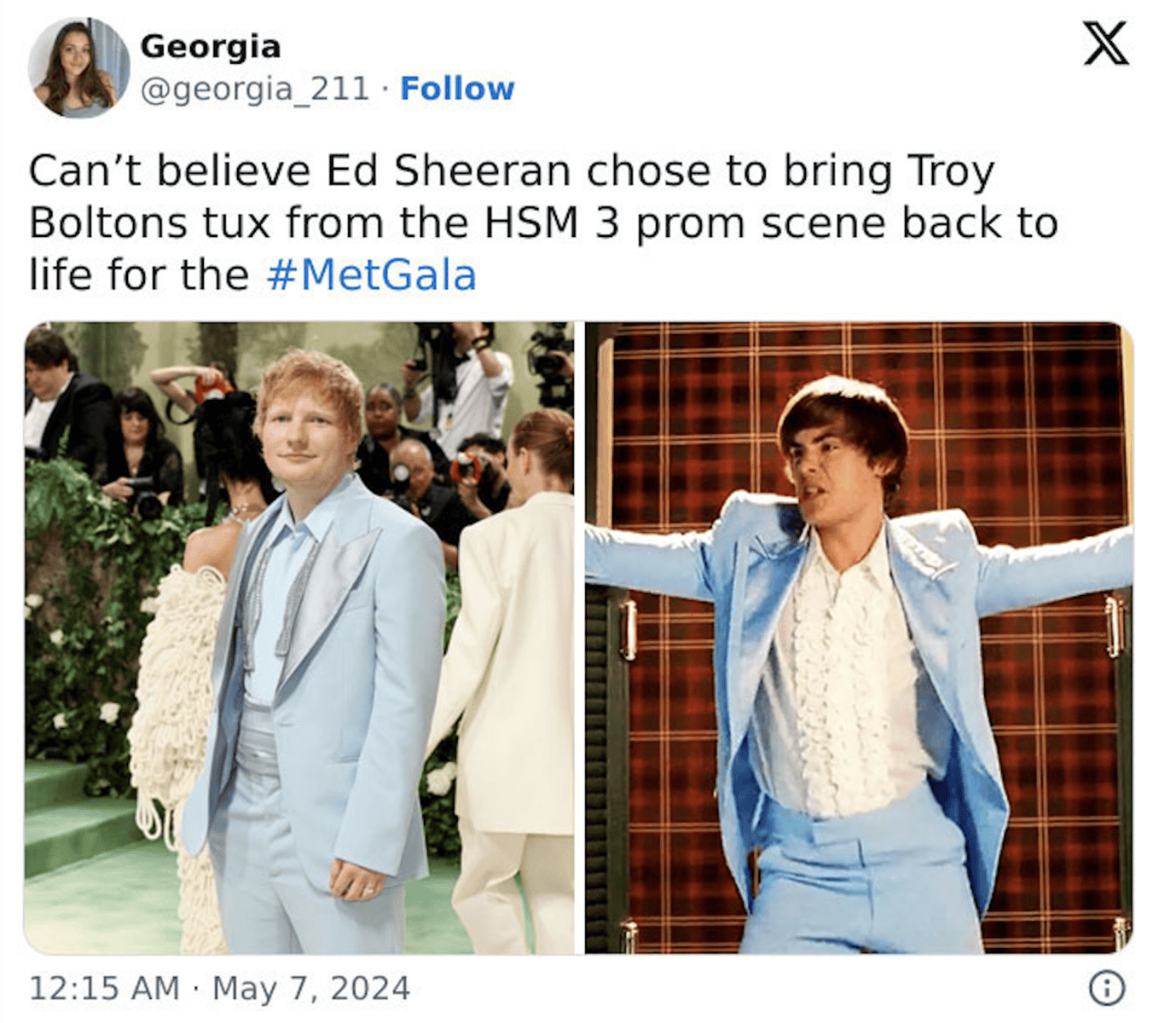
Task: Click the word "prom" in tweet text
Action: (691, 225)
